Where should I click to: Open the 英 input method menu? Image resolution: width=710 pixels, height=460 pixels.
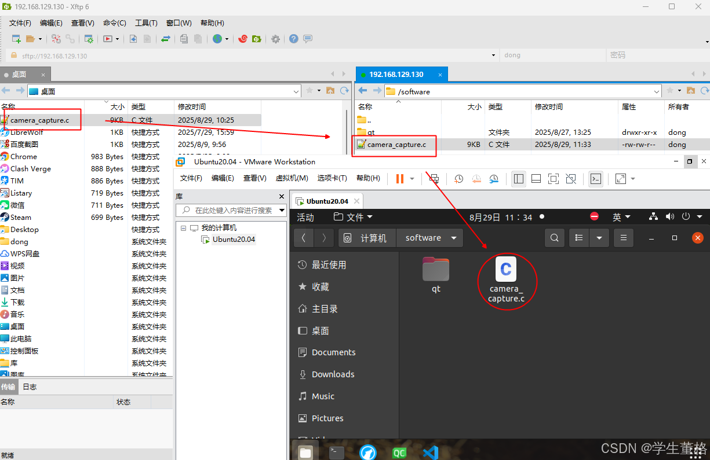[621, 217]
